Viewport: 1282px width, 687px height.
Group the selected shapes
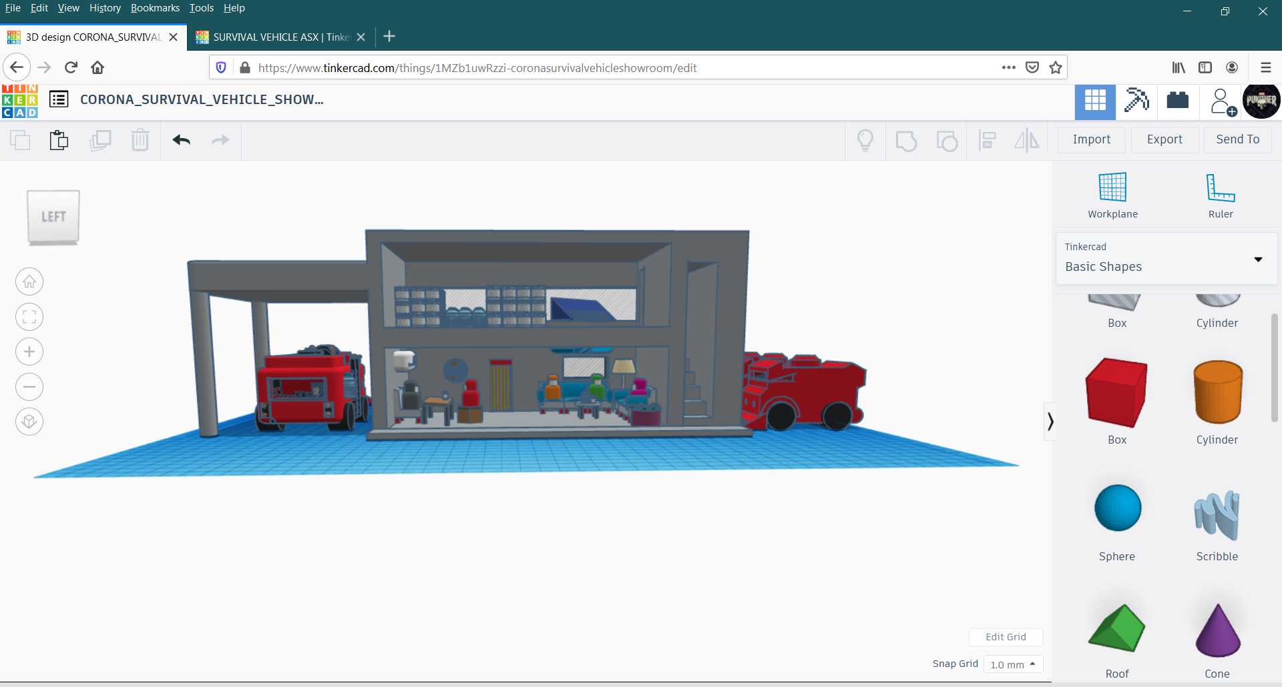(906, 140)
